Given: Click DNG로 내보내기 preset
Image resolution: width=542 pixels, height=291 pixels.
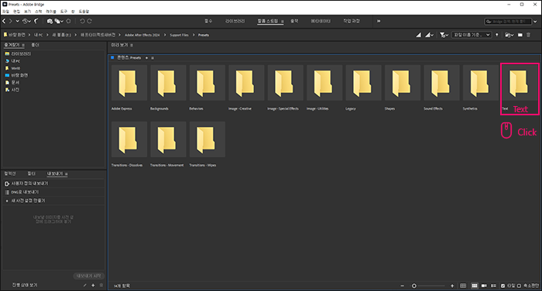Looking at the screenshot, I should [25, 192].
